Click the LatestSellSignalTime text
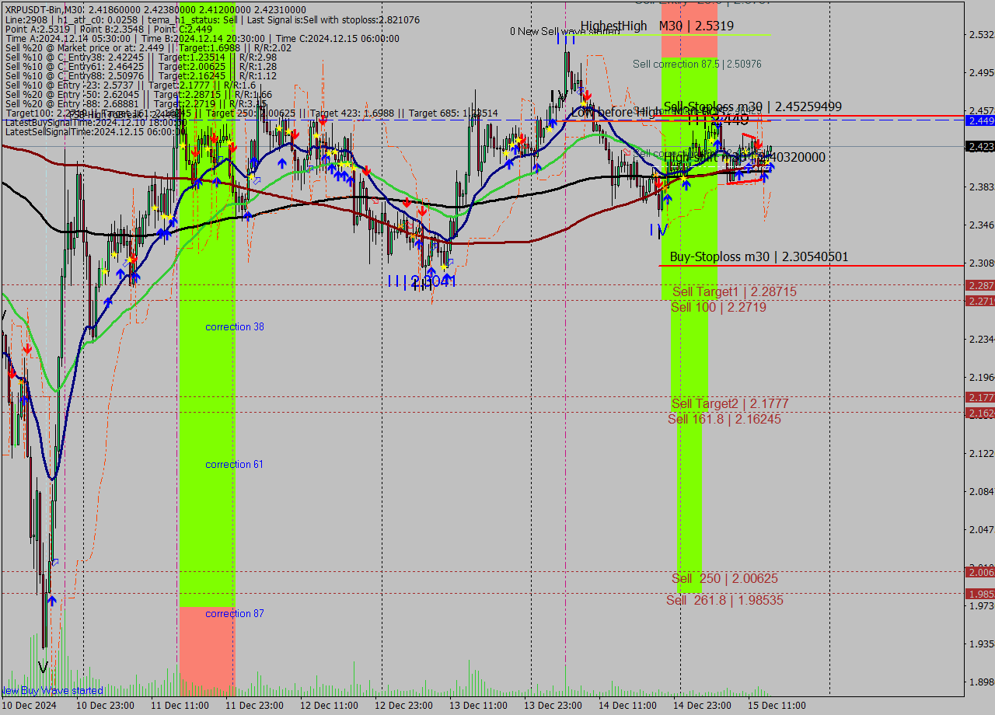Viewport: 995px width, 715px height. coord(95,131)
